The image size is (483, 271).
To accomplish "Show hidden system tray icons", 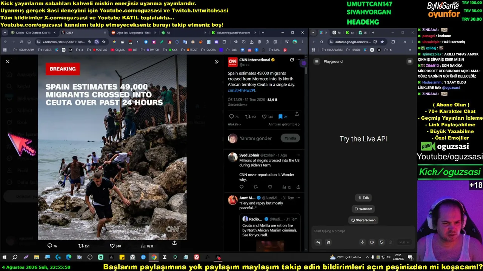I will [x=368, y=257].
